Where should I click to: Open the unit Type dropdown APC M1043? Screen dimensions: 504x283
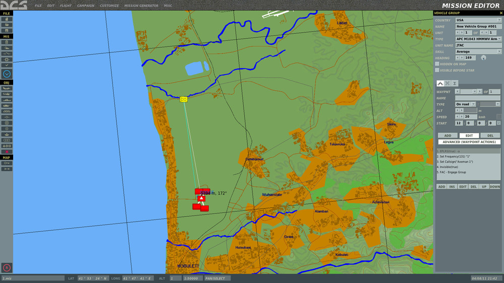(x=478, y=39)
